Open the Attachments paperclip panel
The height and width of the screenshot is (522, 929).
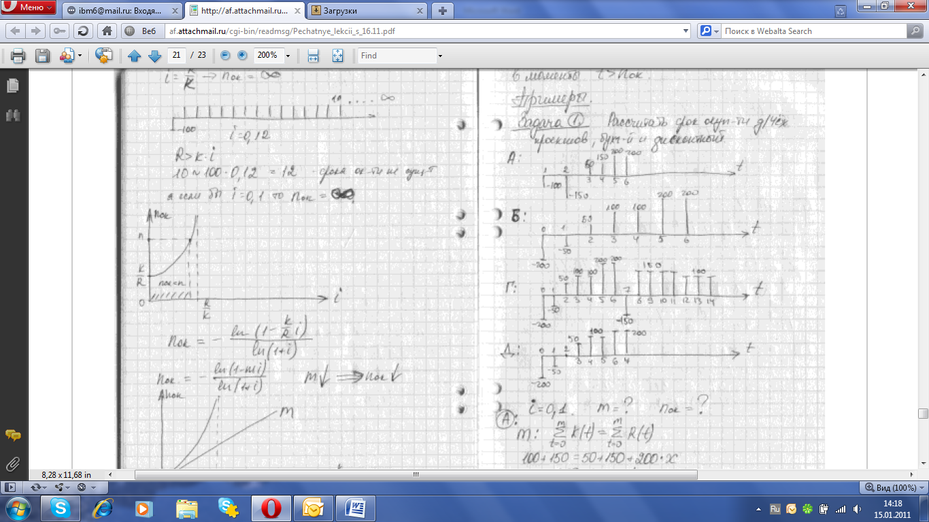click(x=12, y=464)
